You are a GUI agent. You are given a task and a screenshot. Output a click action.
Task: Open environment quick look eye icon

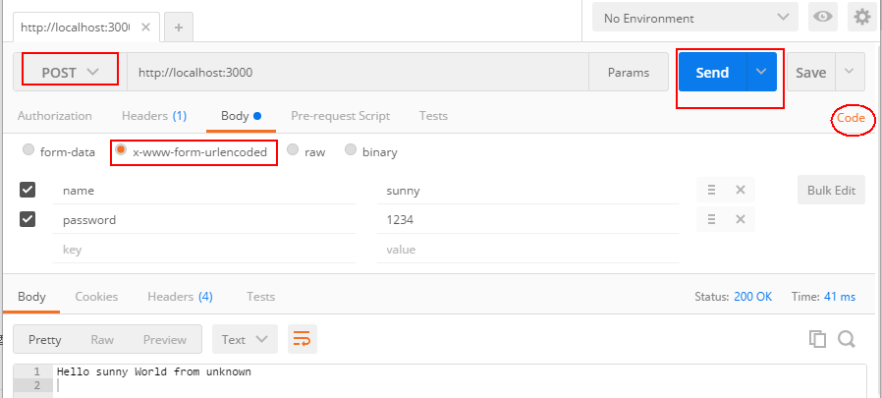(822, 18)
